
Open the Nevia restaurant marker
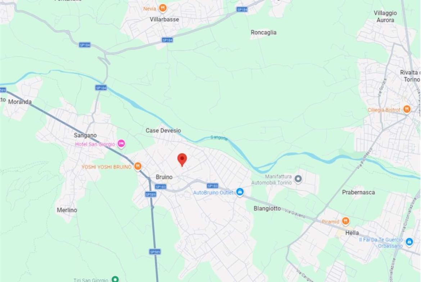162,8
